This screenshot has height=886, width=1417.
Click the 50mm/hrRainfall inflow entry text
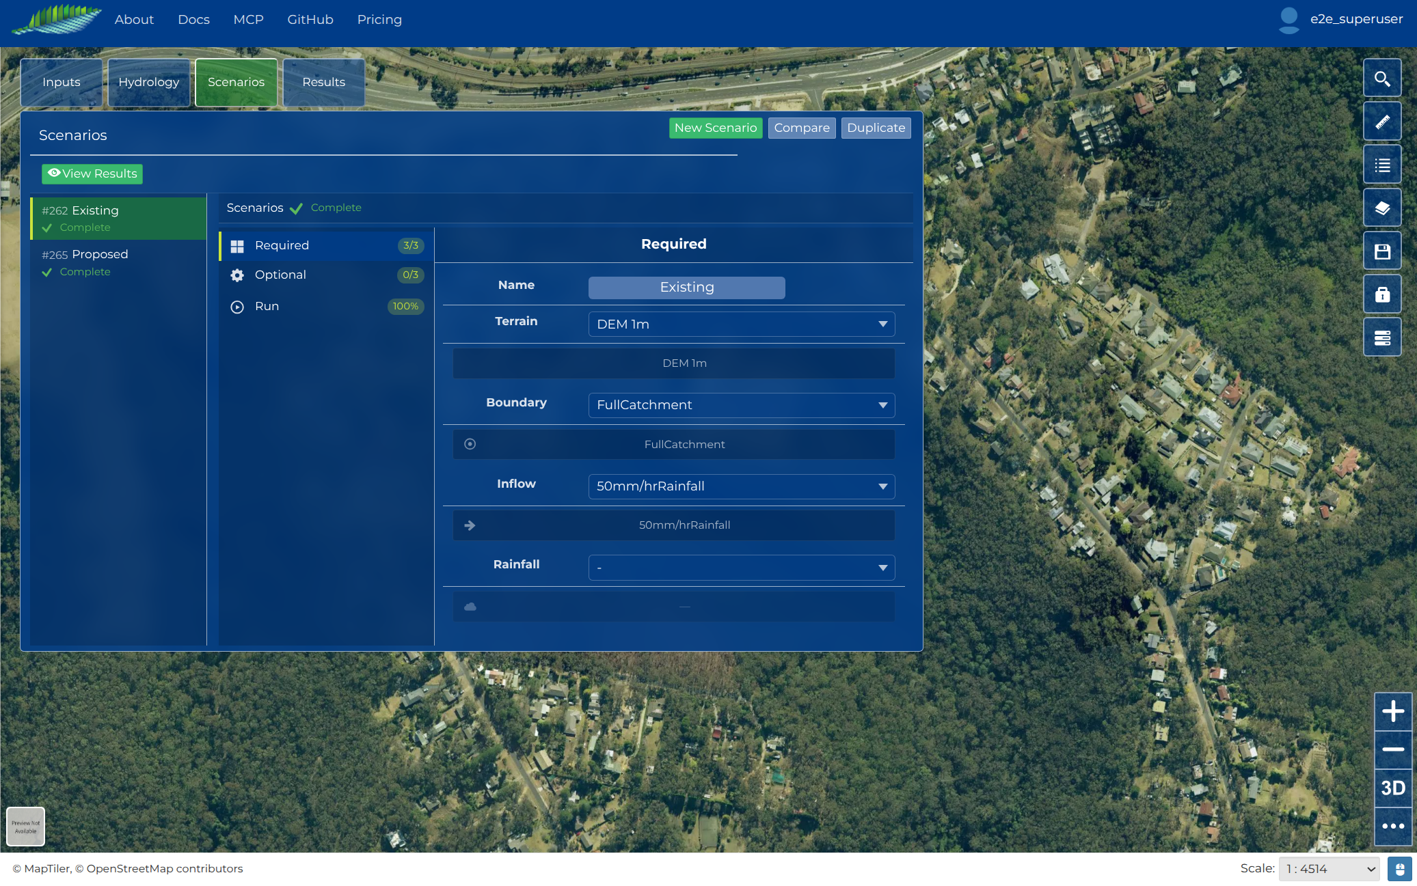click(684, 525)
